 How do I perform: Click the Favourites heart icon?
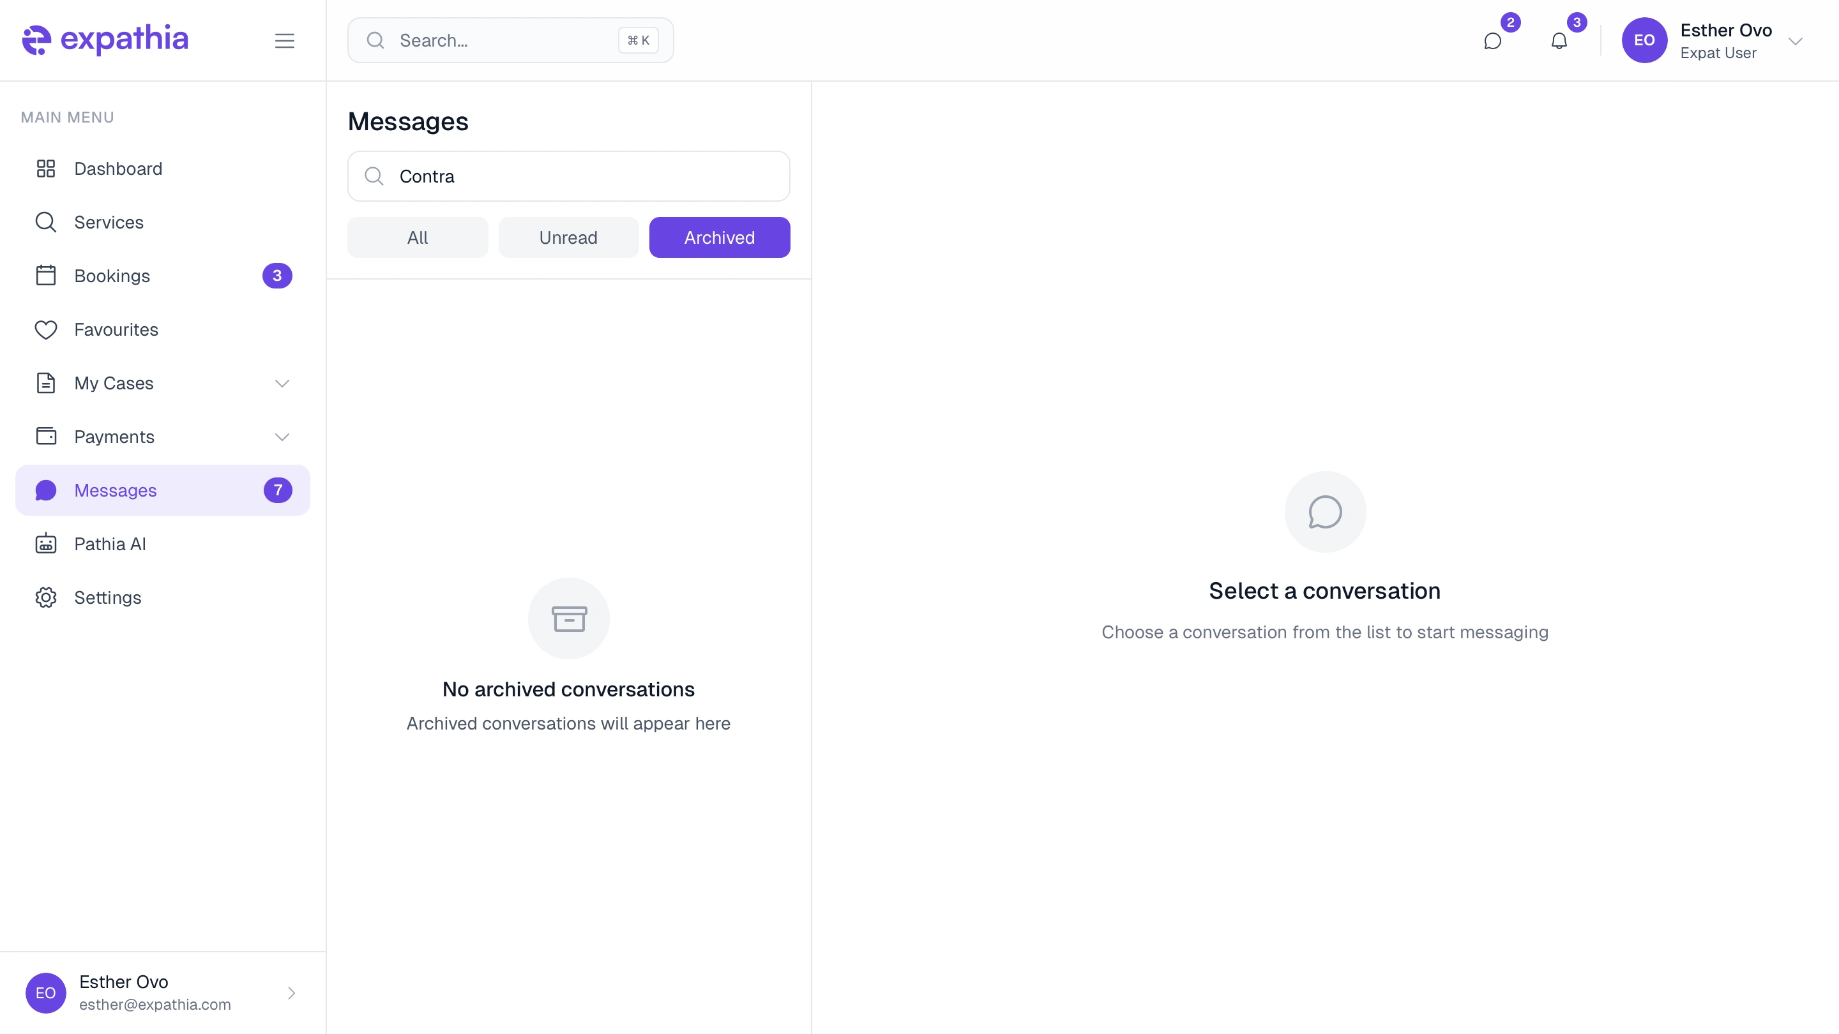46,330
